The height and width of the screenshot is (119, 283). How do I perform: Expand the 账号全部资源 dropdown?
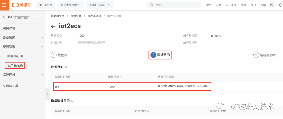pyautogui.click(x=71, y=5)
